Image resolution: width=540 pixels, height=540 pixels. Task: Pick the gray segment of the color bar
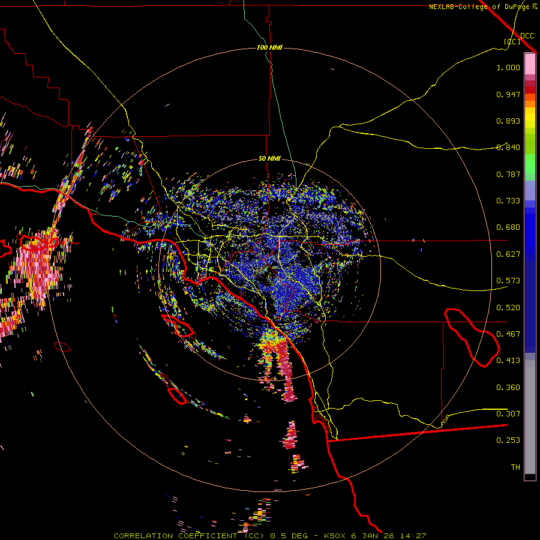click(530, 417)
